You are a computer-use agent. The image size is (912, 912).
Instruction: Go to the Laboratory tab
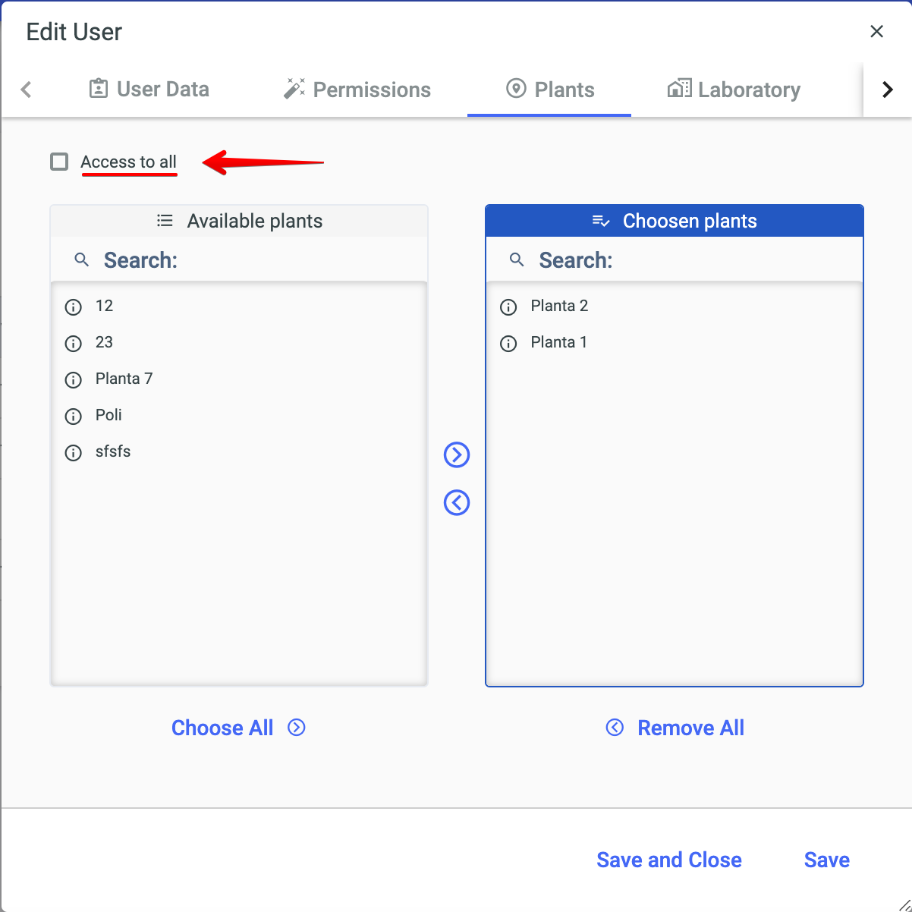tap(734, 90)
